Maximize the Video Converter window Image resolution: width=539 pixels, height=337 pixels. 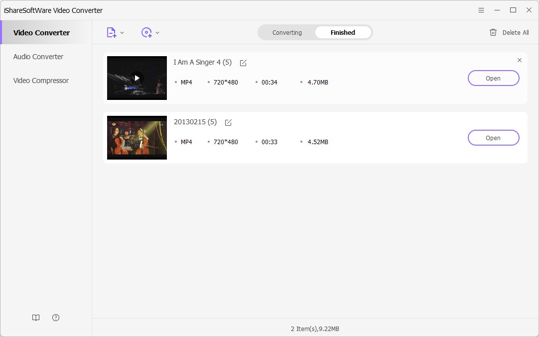click(513, 10)
